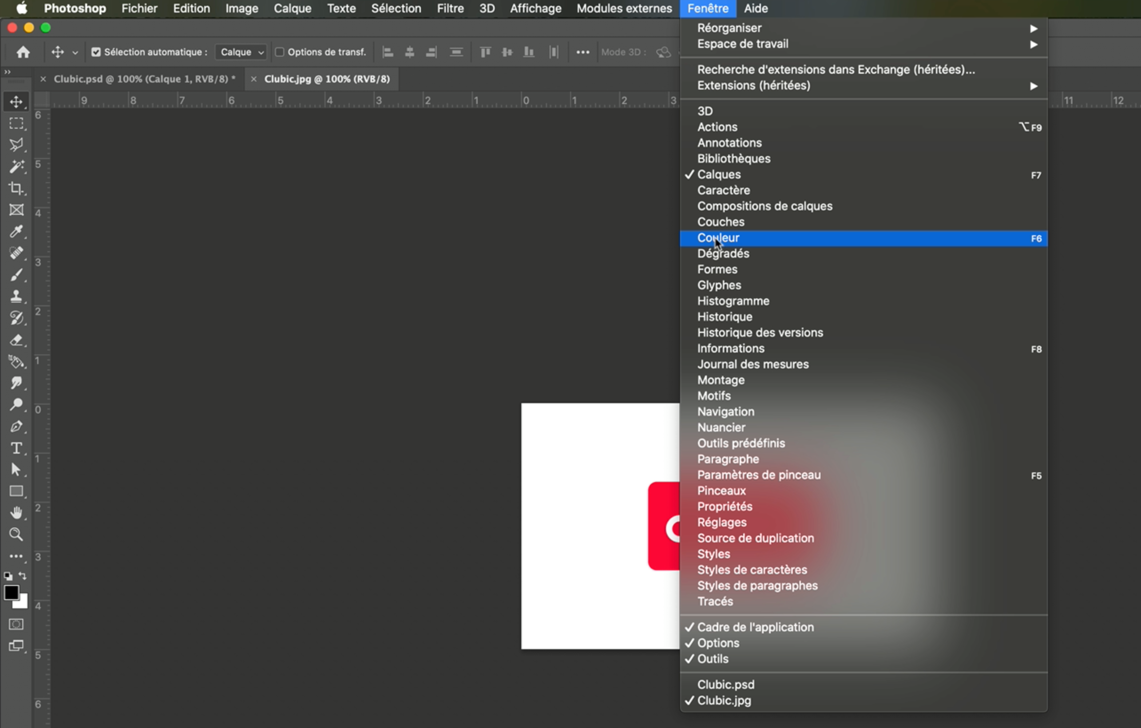This screenshot has width=1141, height=728.
Task: Click the Home icon in options bar
Action: point(23,52)
